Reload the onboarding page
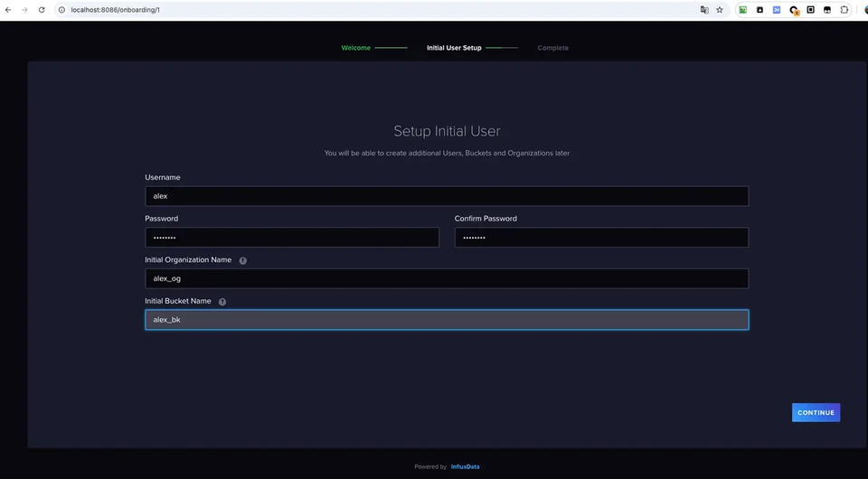 point(42,10)
